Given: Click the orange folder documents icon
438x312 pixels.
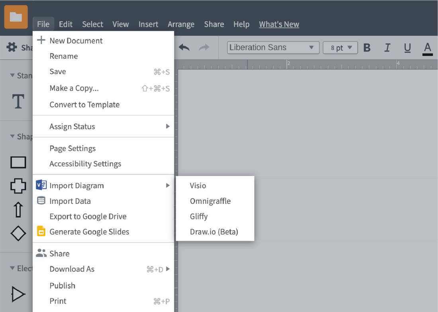Looking at the screenshot, I should click(16, 17).
